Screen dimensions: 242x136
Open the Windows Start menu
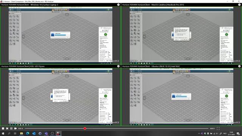(3, 133)
